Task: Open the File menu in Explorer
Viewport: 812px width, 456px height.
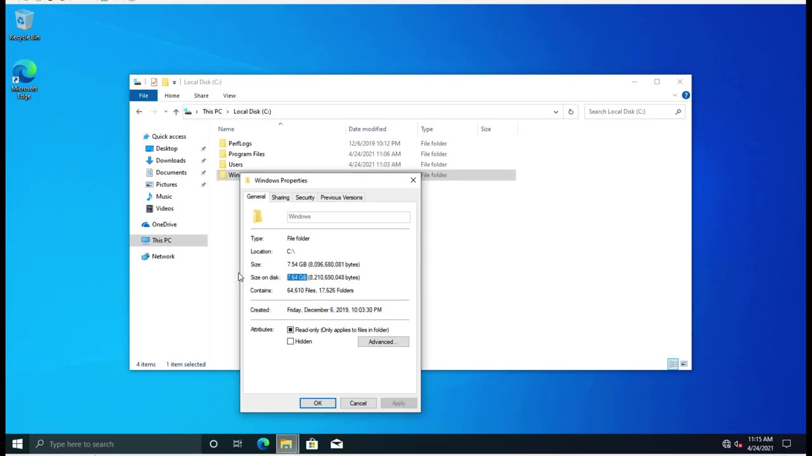Action: 143,96
